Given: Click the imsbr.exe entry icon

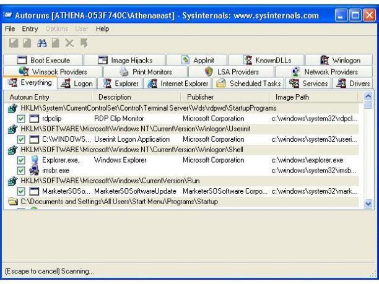Looking at the screenshot, I should pos(33,170).
